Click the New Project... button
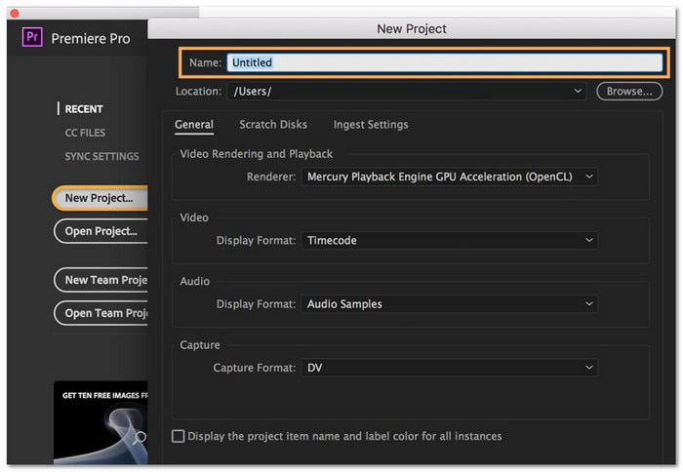 click(100, 198)
